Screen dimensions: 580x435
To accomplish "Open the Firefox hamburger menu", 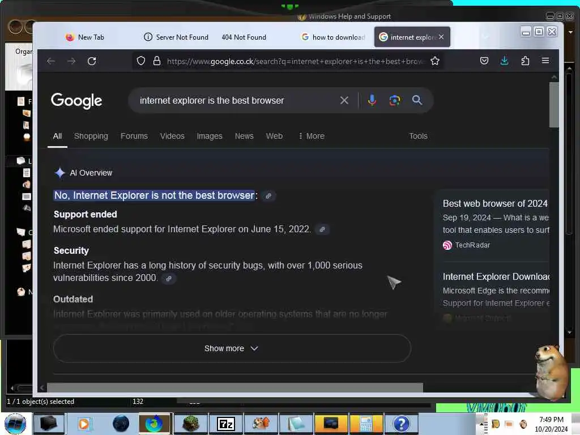I will [545, 60].
